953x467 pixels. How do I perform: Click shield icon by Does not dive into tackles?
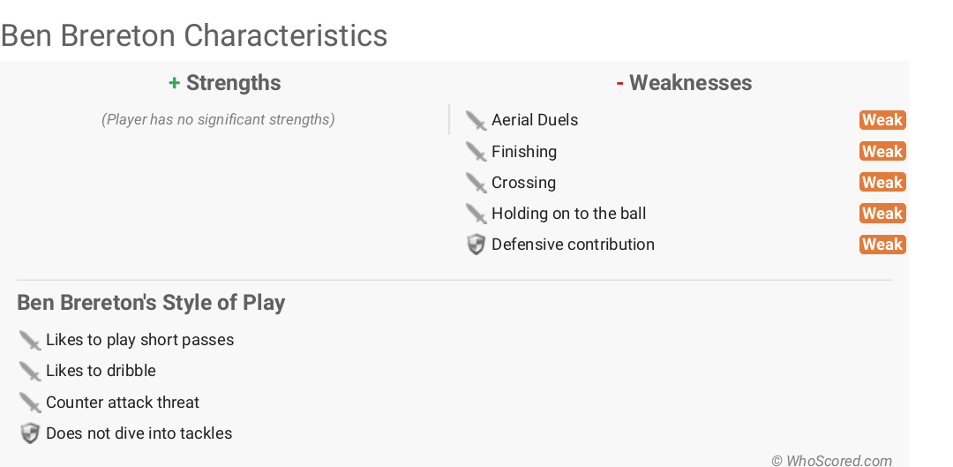[30, 433]
